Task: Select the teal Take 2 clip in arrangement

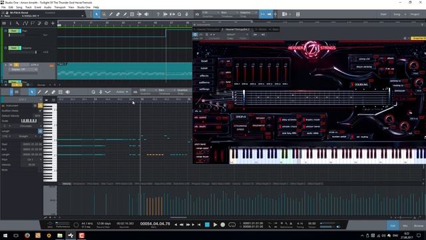Action: click(124, 71)
